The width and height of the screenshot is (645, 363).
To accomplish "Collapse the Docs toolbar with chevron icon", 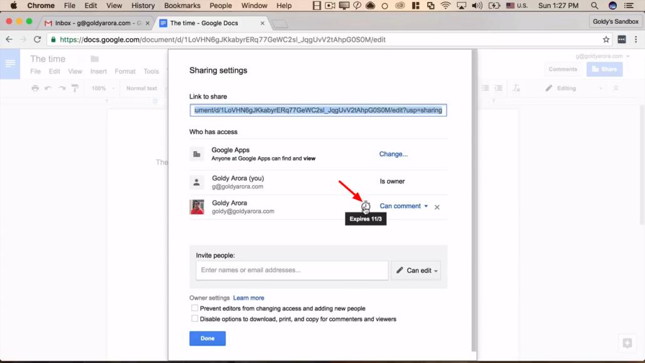I will [x=616, y=88].
